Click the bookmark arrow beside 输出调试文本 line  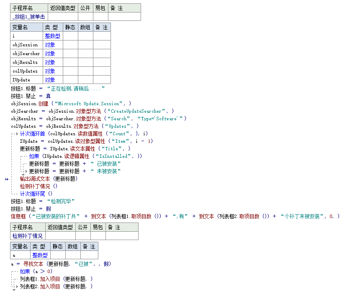[7, 179]
